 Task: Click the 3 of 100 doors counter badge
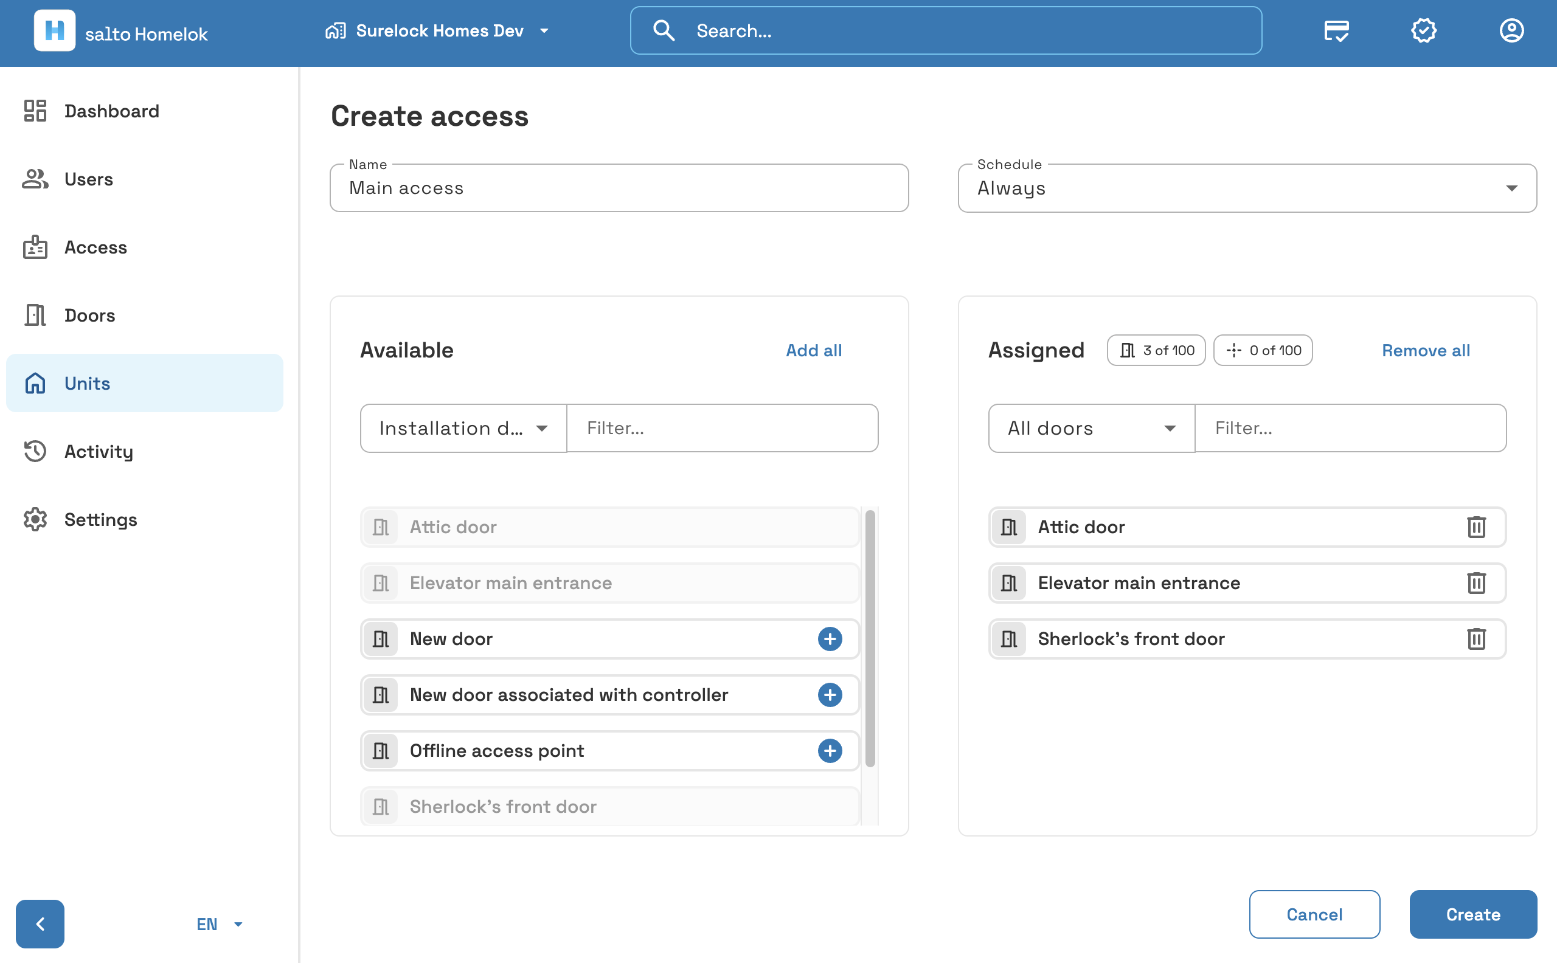tap(1156, 350)
